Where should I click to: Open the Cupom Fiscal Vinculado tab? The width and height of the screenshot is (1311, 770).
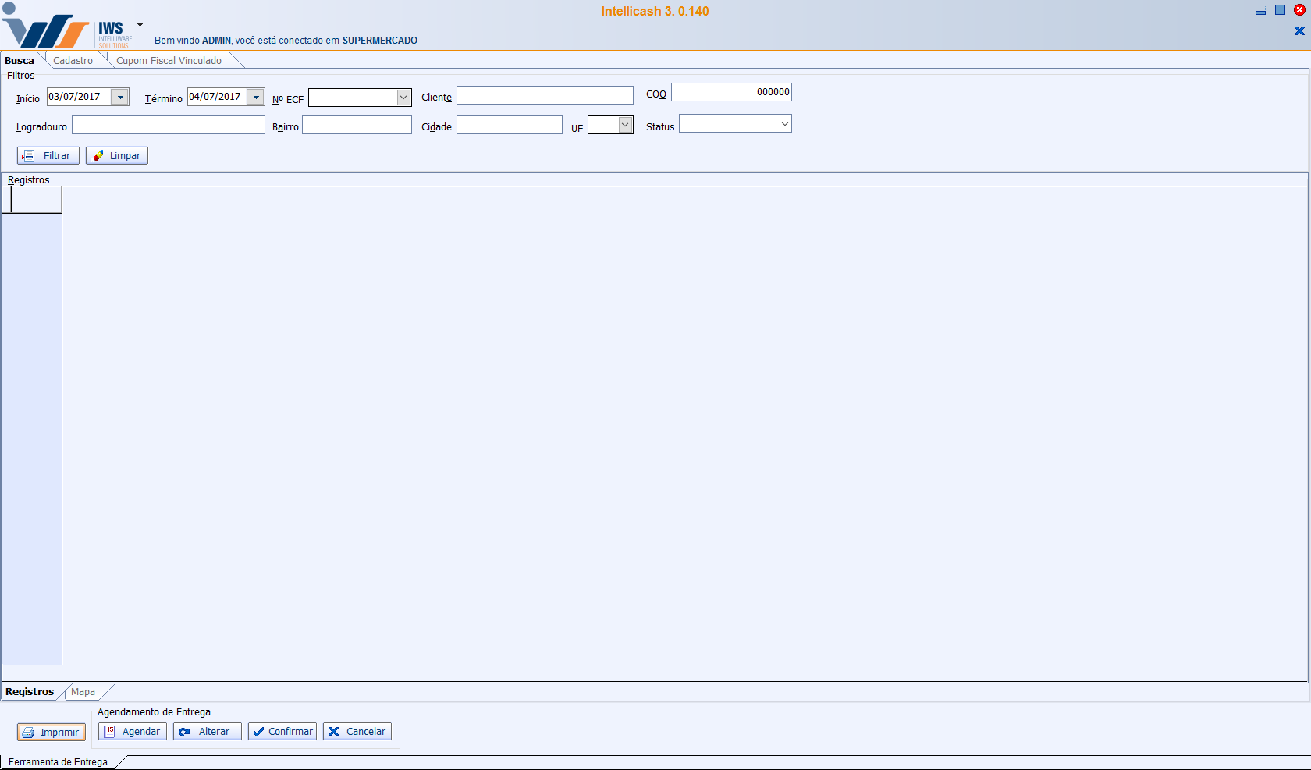tap(169, 61)
